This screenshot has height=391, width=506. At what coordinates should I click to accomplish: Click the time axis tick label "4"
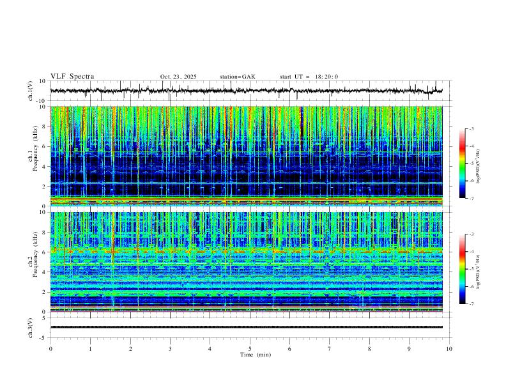coord(210,349)
